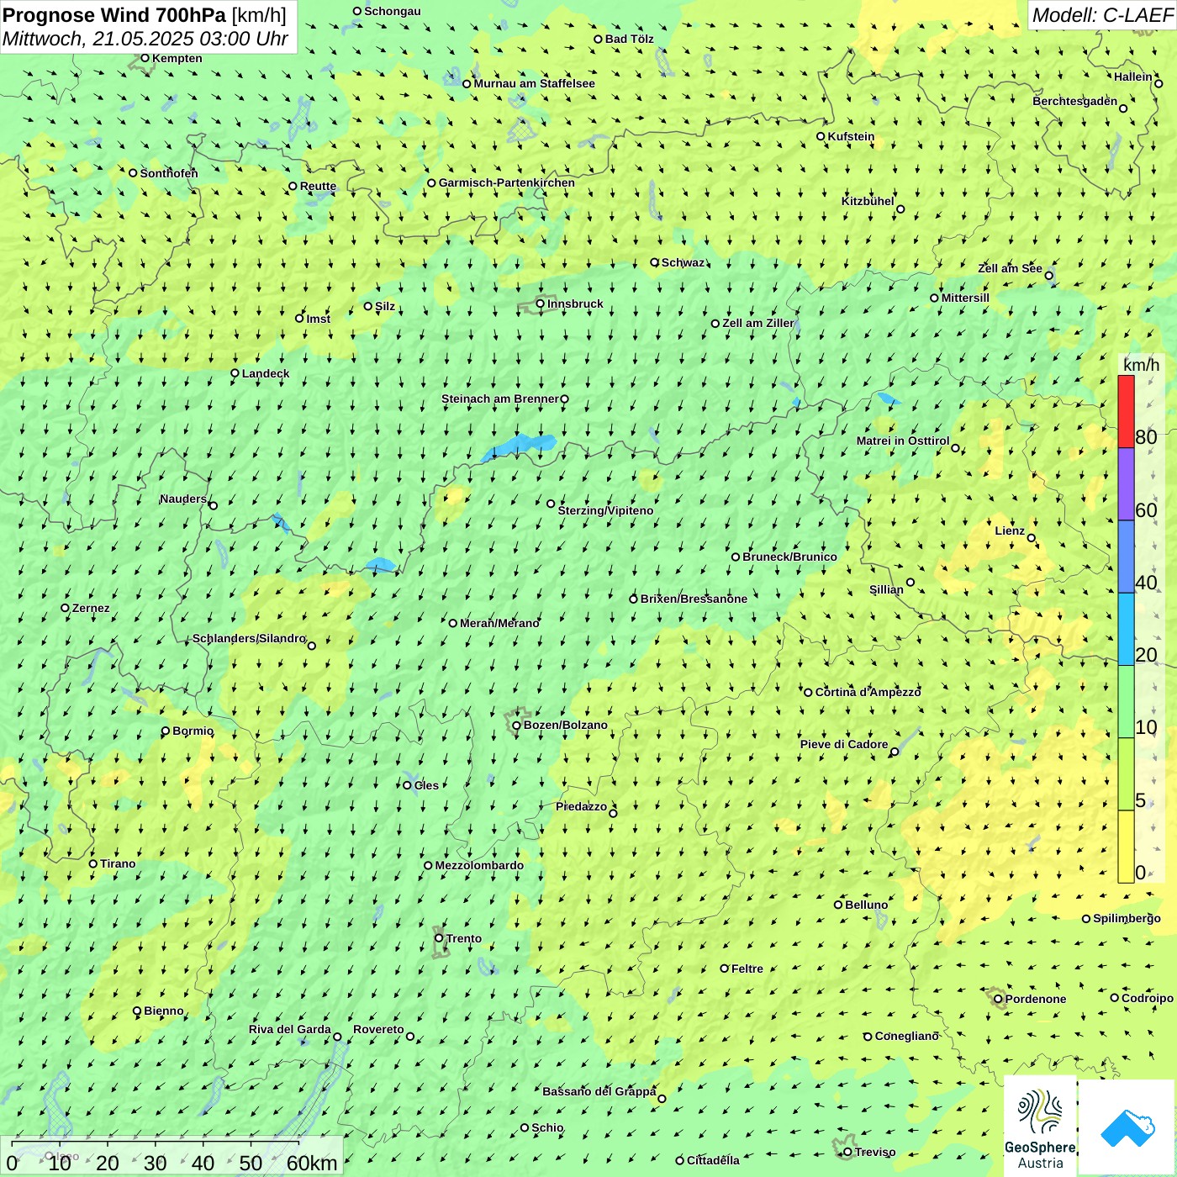Click the 'Garmisch-Partenkirchen' label
This screenshot has width=1177, height=1177.
(507, 182)
